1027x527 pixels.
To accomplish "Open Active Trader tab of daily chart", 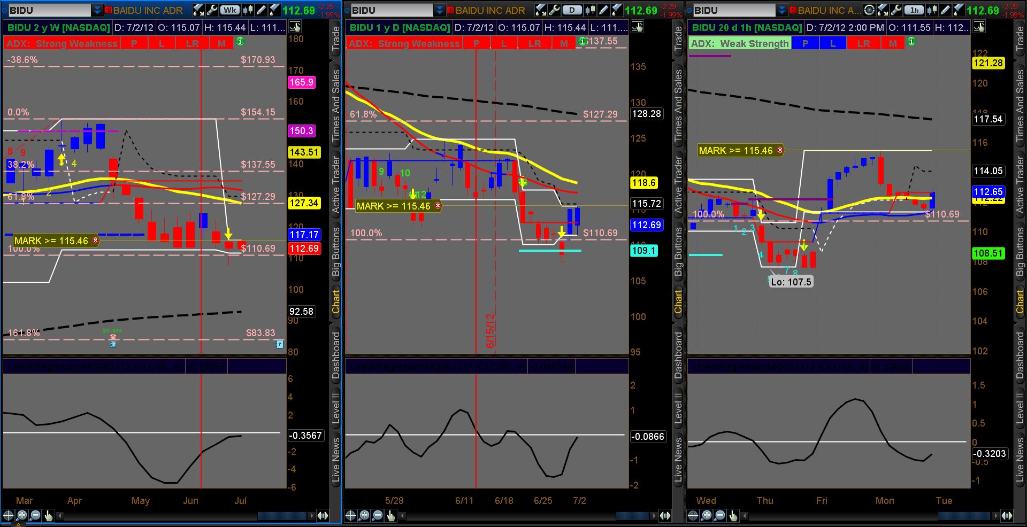I will (x=678, y=185).
